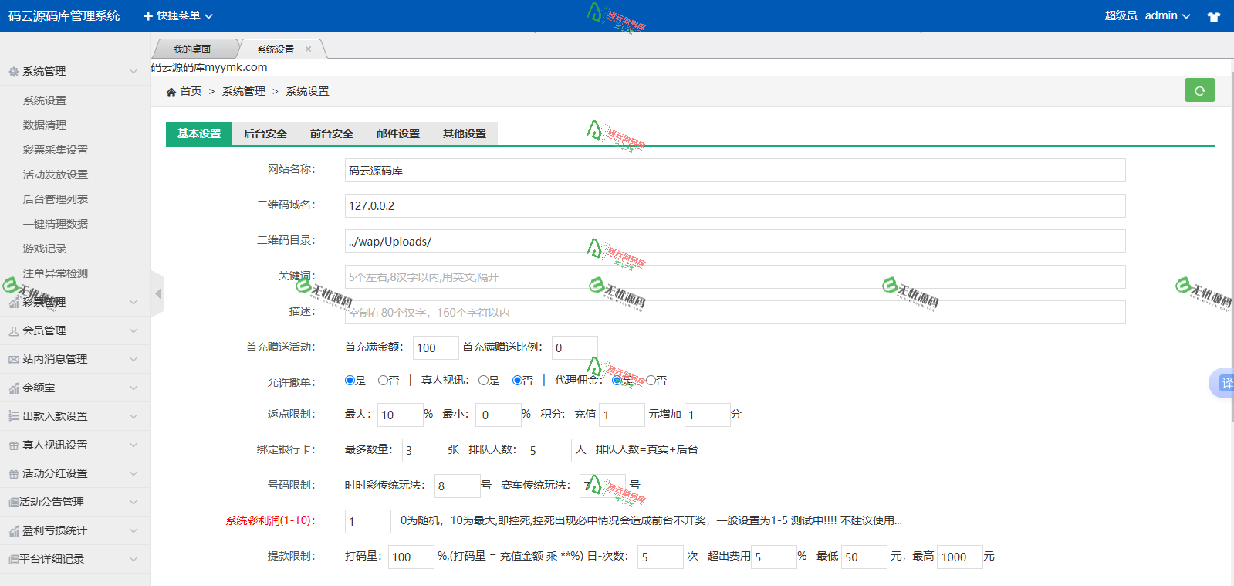The height and width of the screenshot is (586, 1234).
Task: Expand the 真人视讯设置 chevron
Action: coord(133,445)
